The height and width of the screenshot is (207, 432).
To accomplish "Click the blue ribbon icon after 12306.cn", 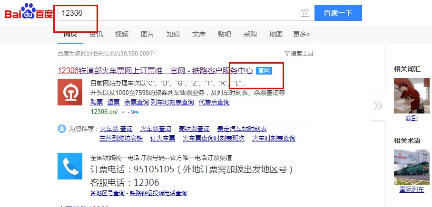I will point(135,112).
